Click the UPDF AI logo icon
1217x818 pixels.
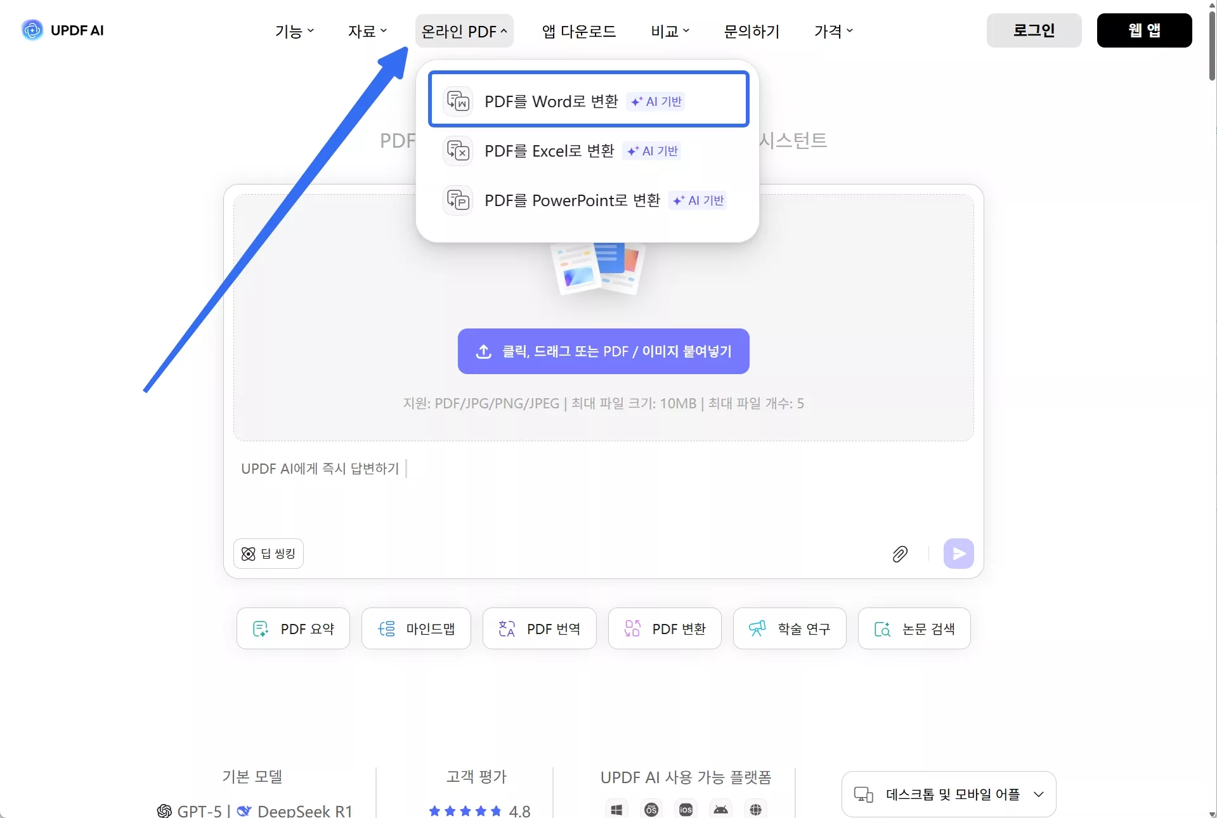pos(32,30)
